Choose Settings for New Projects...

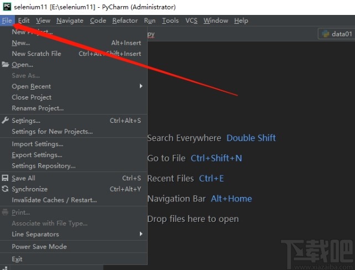tap(74, 131)
